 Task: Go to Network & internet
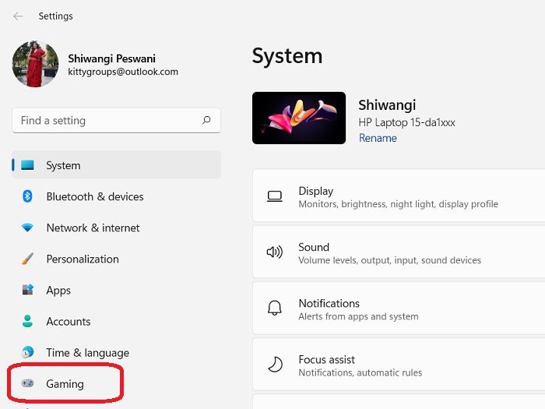[117, 227]
